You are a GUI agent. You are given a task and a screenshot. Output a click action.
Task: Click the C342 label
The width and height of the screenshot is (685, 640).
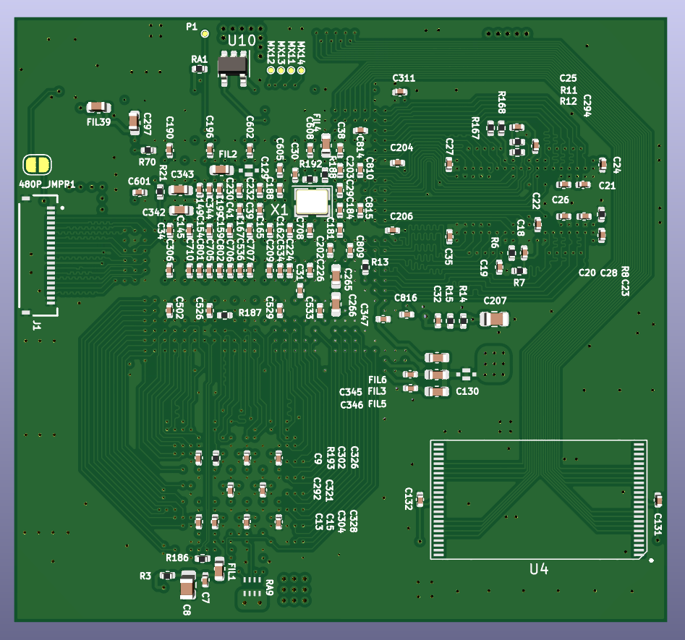(x=154, y=213)
